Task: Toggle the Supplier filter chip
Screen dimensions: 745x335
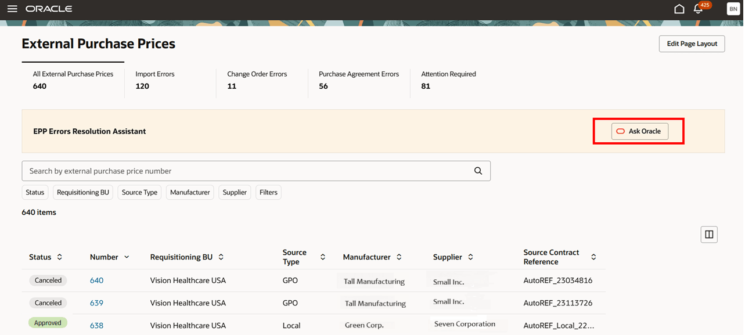Action: coord(235,192)
